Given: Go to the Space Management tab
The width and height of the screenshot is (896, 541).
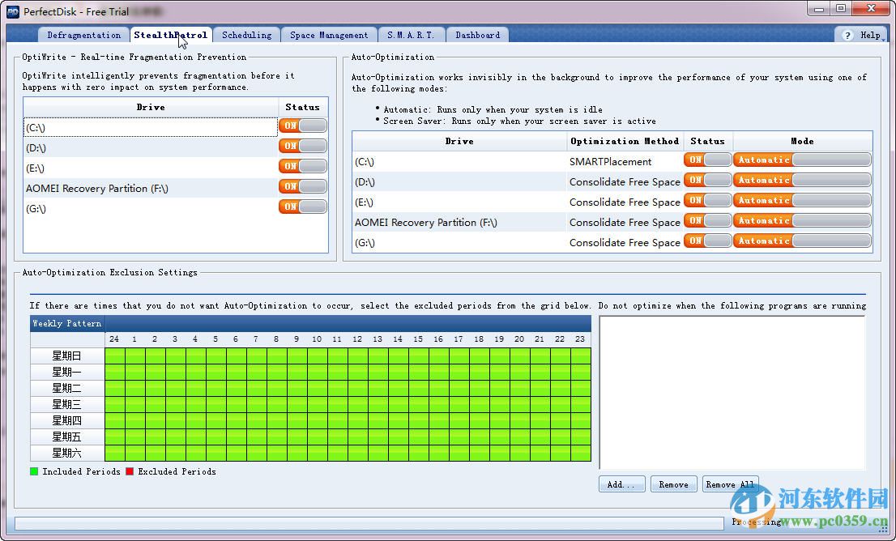Looking at the screenshot, I should point(329,35).
